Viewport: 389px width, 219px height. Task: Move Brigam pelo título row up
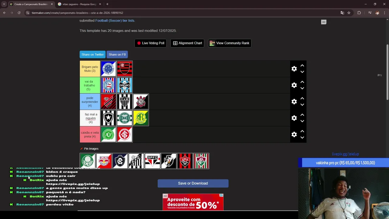point(302,65)
